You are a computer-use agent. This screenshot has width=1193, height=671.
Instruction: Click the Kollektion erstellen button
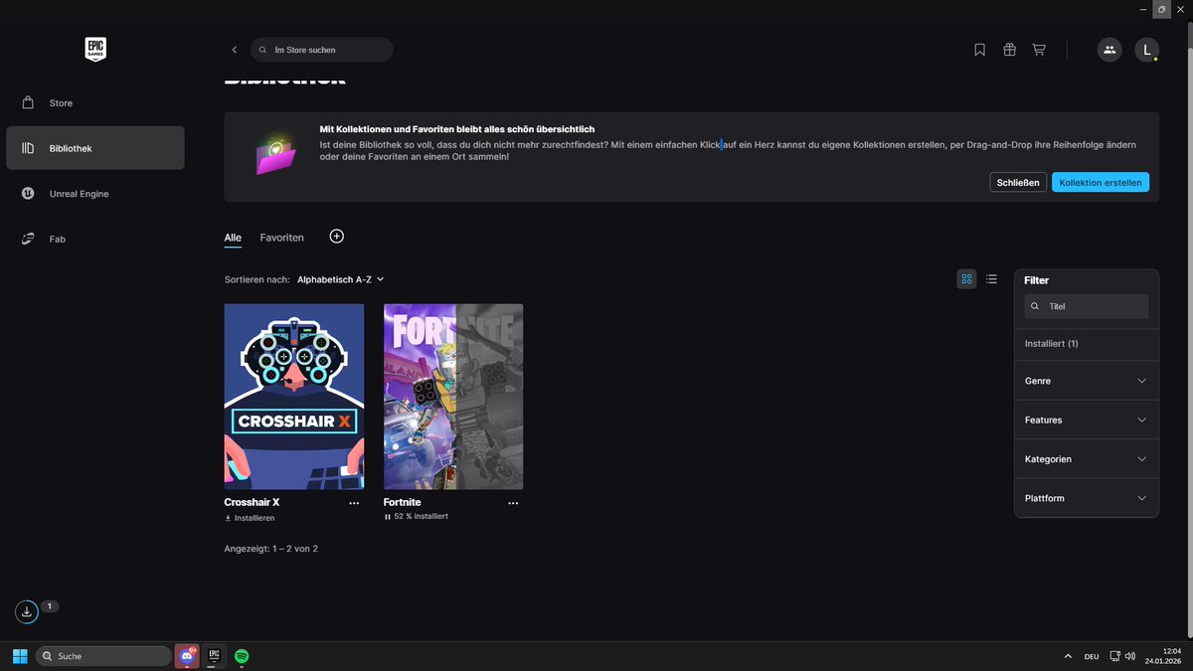coord(1101,182)
